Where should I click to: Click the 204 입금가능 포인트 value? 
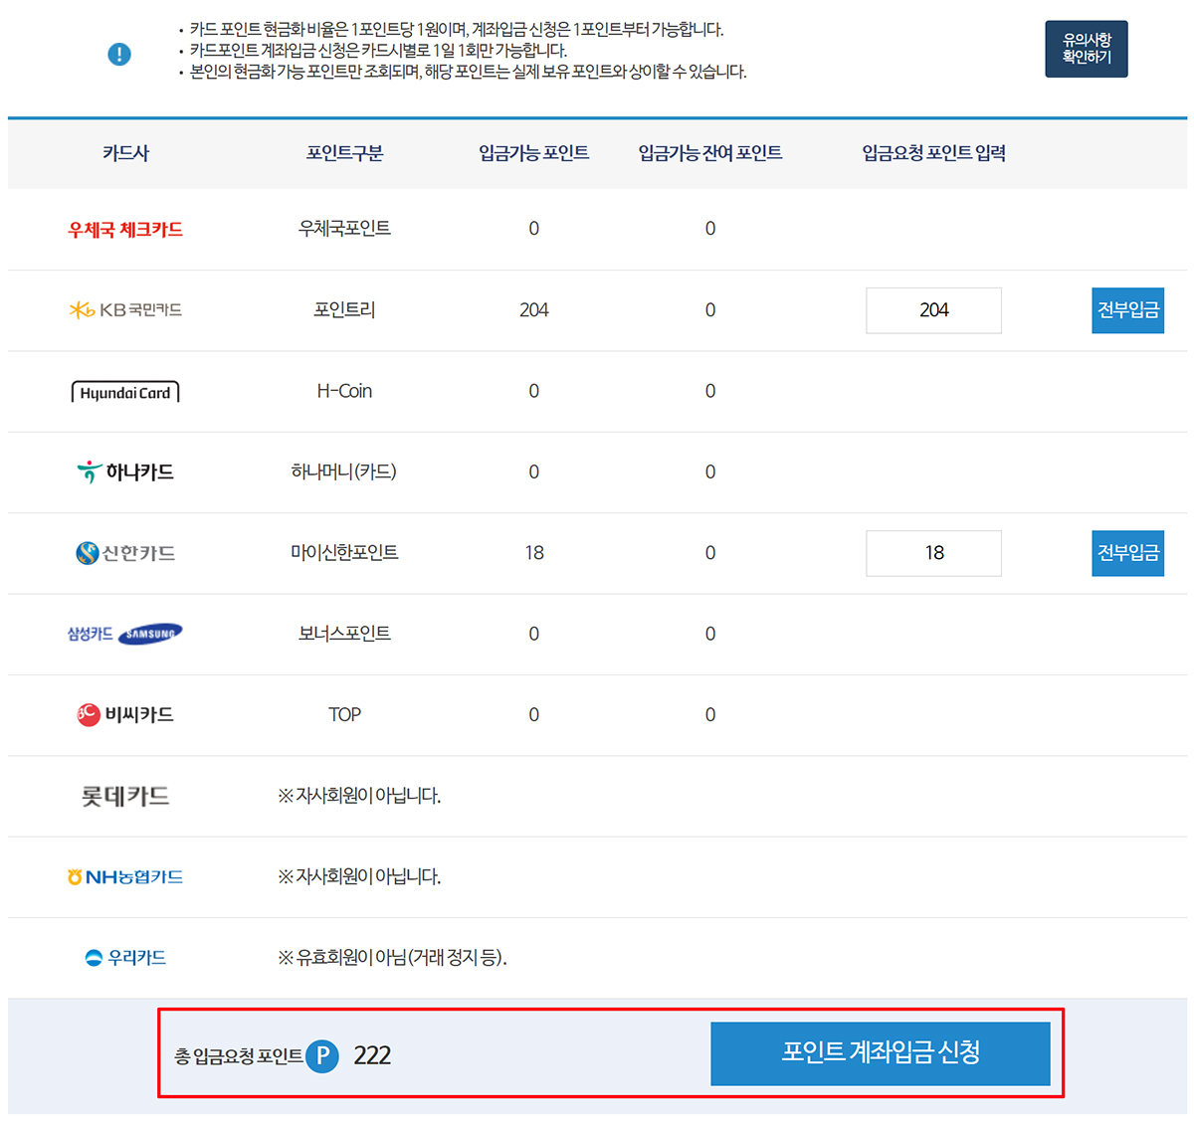click(x=533, y=310)
